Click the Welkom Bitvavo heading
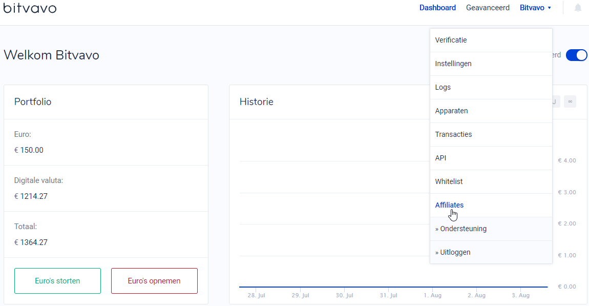The image size is (589, 306). click(51, 55)
